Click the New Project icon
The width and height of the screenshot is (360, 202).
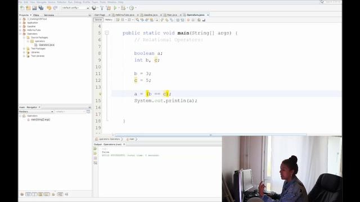28,8
